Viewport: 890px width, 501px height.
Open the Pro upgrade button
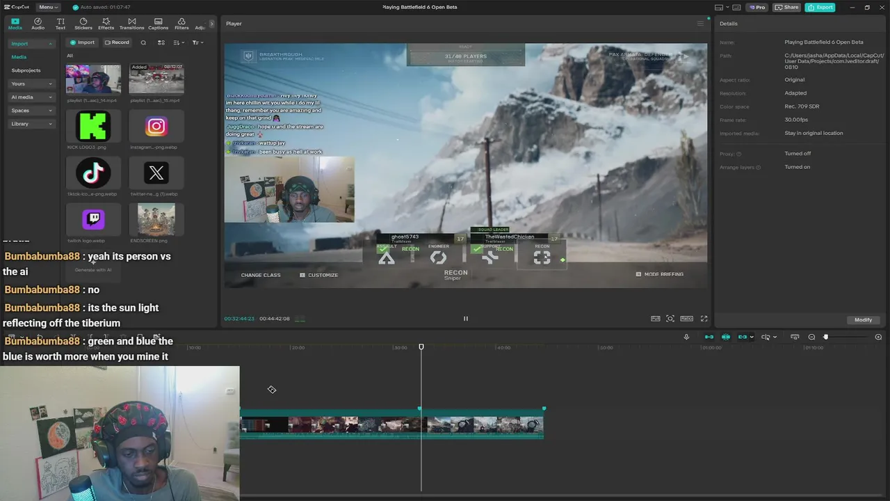[x=756, y=7]
